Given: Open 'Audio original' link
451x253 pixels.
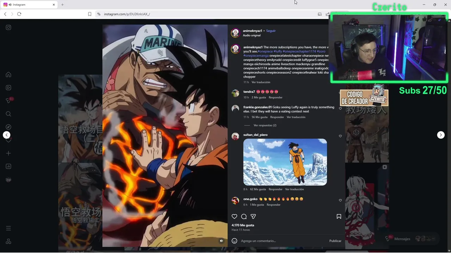Looking at the screenshot, I should pos(252,35).
